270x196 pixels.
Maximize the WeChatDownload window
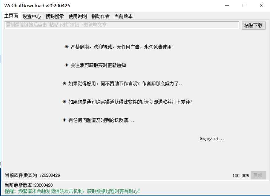[x=244, y=6]
